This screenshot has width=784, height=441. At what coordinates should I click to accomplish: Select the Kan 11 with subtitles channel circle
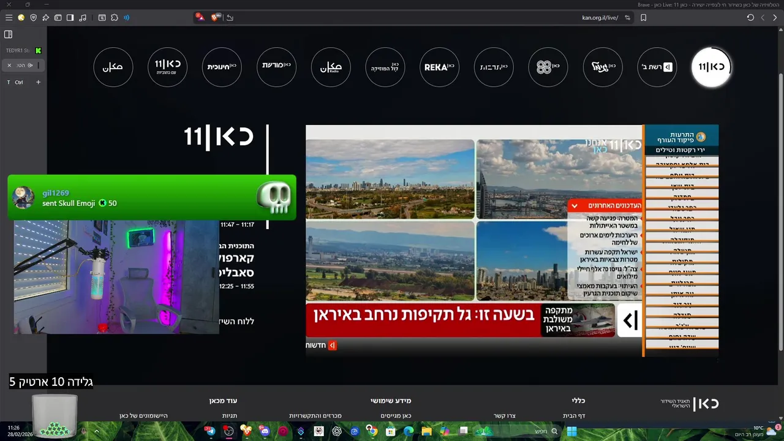168,67
